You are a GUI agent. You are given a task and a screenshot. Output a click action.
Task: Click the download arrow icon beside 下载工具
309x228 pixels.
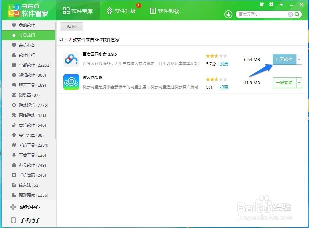point(14,155)
